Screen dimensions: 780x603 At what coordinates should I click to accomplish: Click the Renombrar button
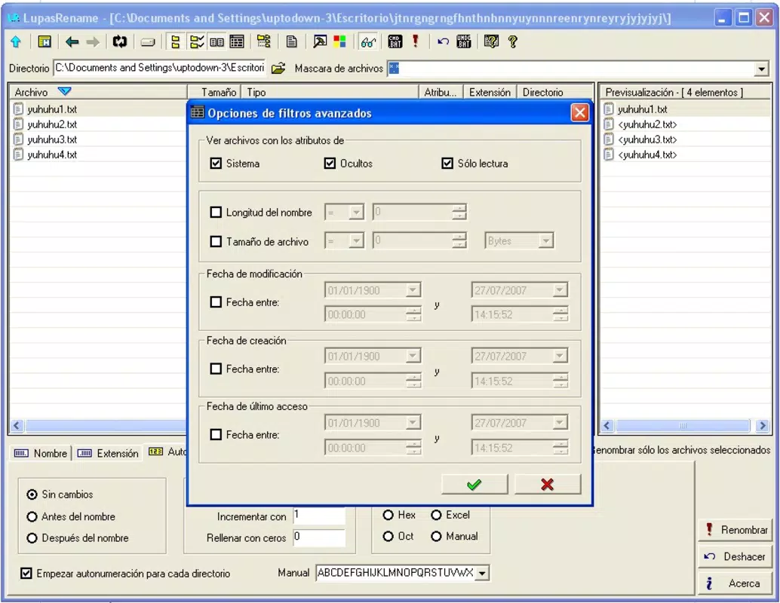735,530
